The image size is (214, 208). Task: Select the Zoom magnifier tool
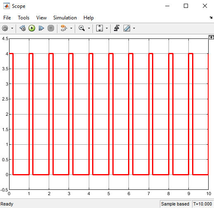point(82,28)
